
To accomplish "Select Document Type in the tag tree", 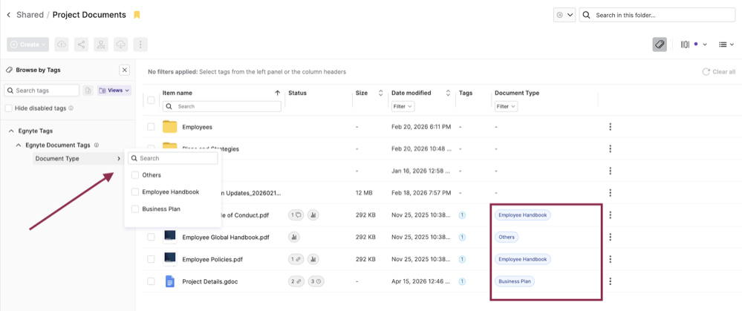I will click(57, 159).
